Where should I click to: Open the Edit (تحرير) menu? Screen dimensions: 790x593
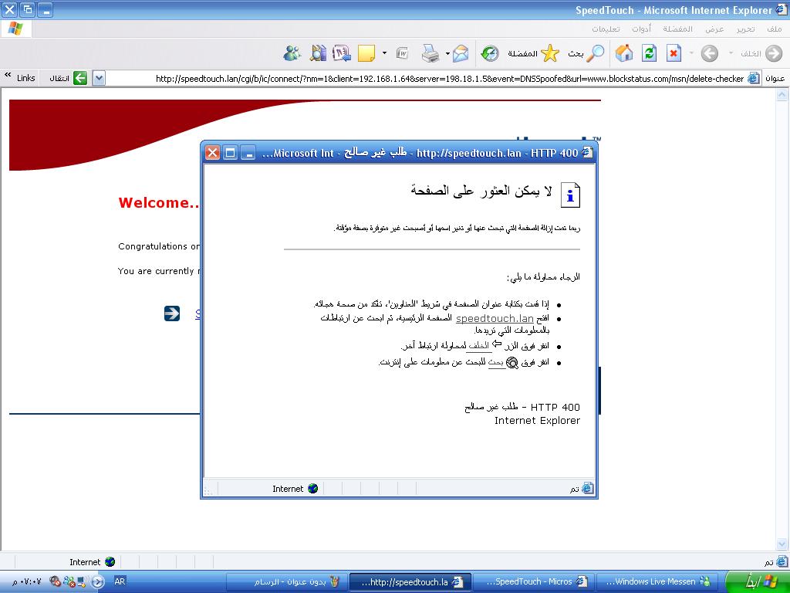pos(745,29)
